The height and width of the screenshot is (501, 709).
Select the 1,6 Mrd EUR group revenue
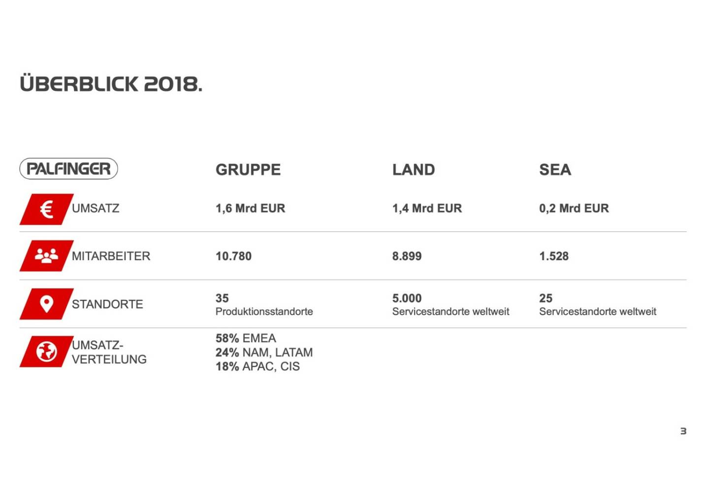coord(250,208)
